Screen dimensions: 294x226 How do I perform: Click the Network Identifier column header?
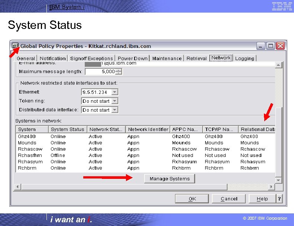point(148,130)
